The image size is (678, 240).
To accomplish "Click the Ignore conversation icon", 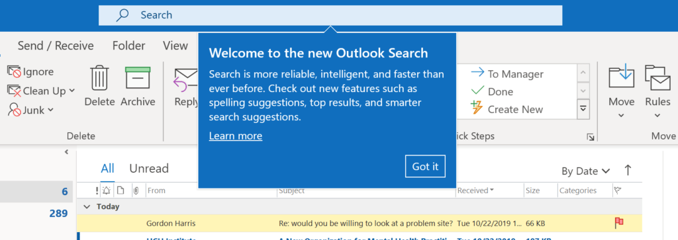I will 14,71.
